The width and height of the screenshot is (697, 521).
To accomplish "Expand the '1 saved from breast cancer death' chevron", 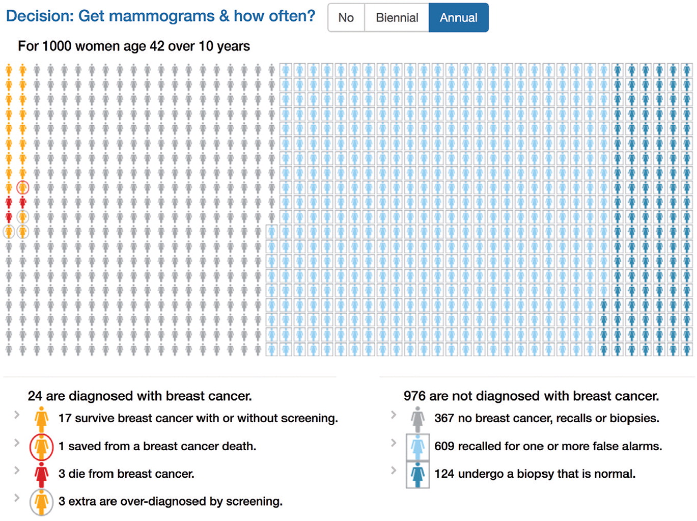I will [17, 443].
